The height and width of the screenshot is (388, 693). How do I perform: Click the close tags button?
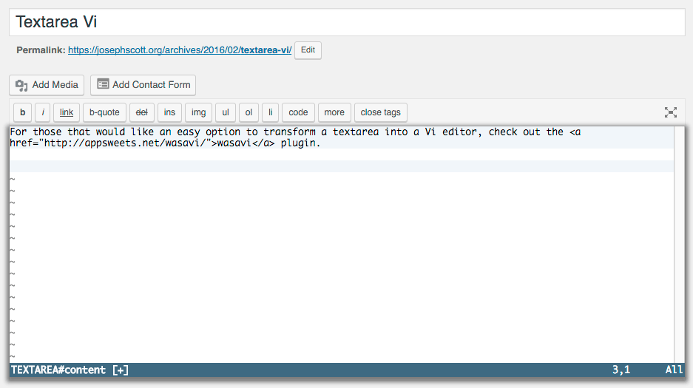click(381, 112)
